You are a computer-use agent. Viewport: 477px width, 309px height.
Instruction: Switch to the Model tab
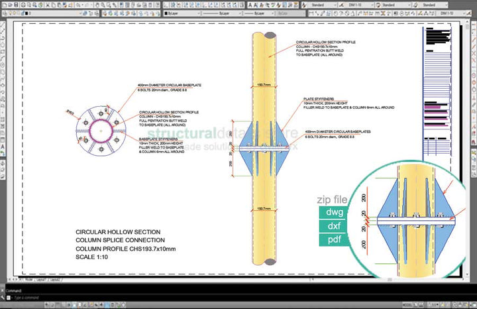29,279
